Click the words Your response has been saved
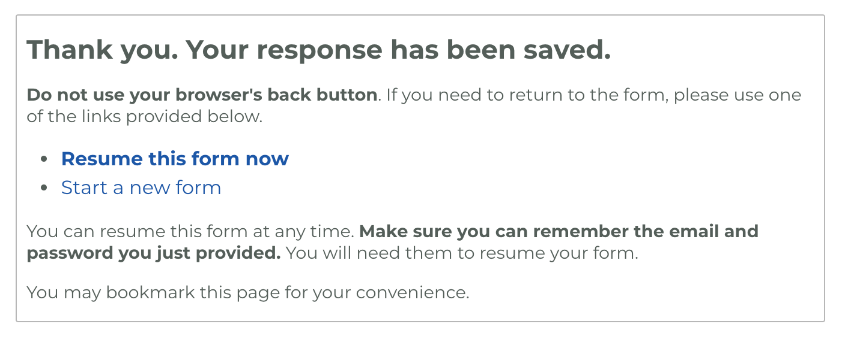842x339 pixels. [x=398, y=50]
